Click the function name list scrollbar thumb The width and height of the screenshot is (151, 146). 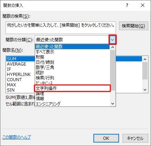click(x=145, y=71)
